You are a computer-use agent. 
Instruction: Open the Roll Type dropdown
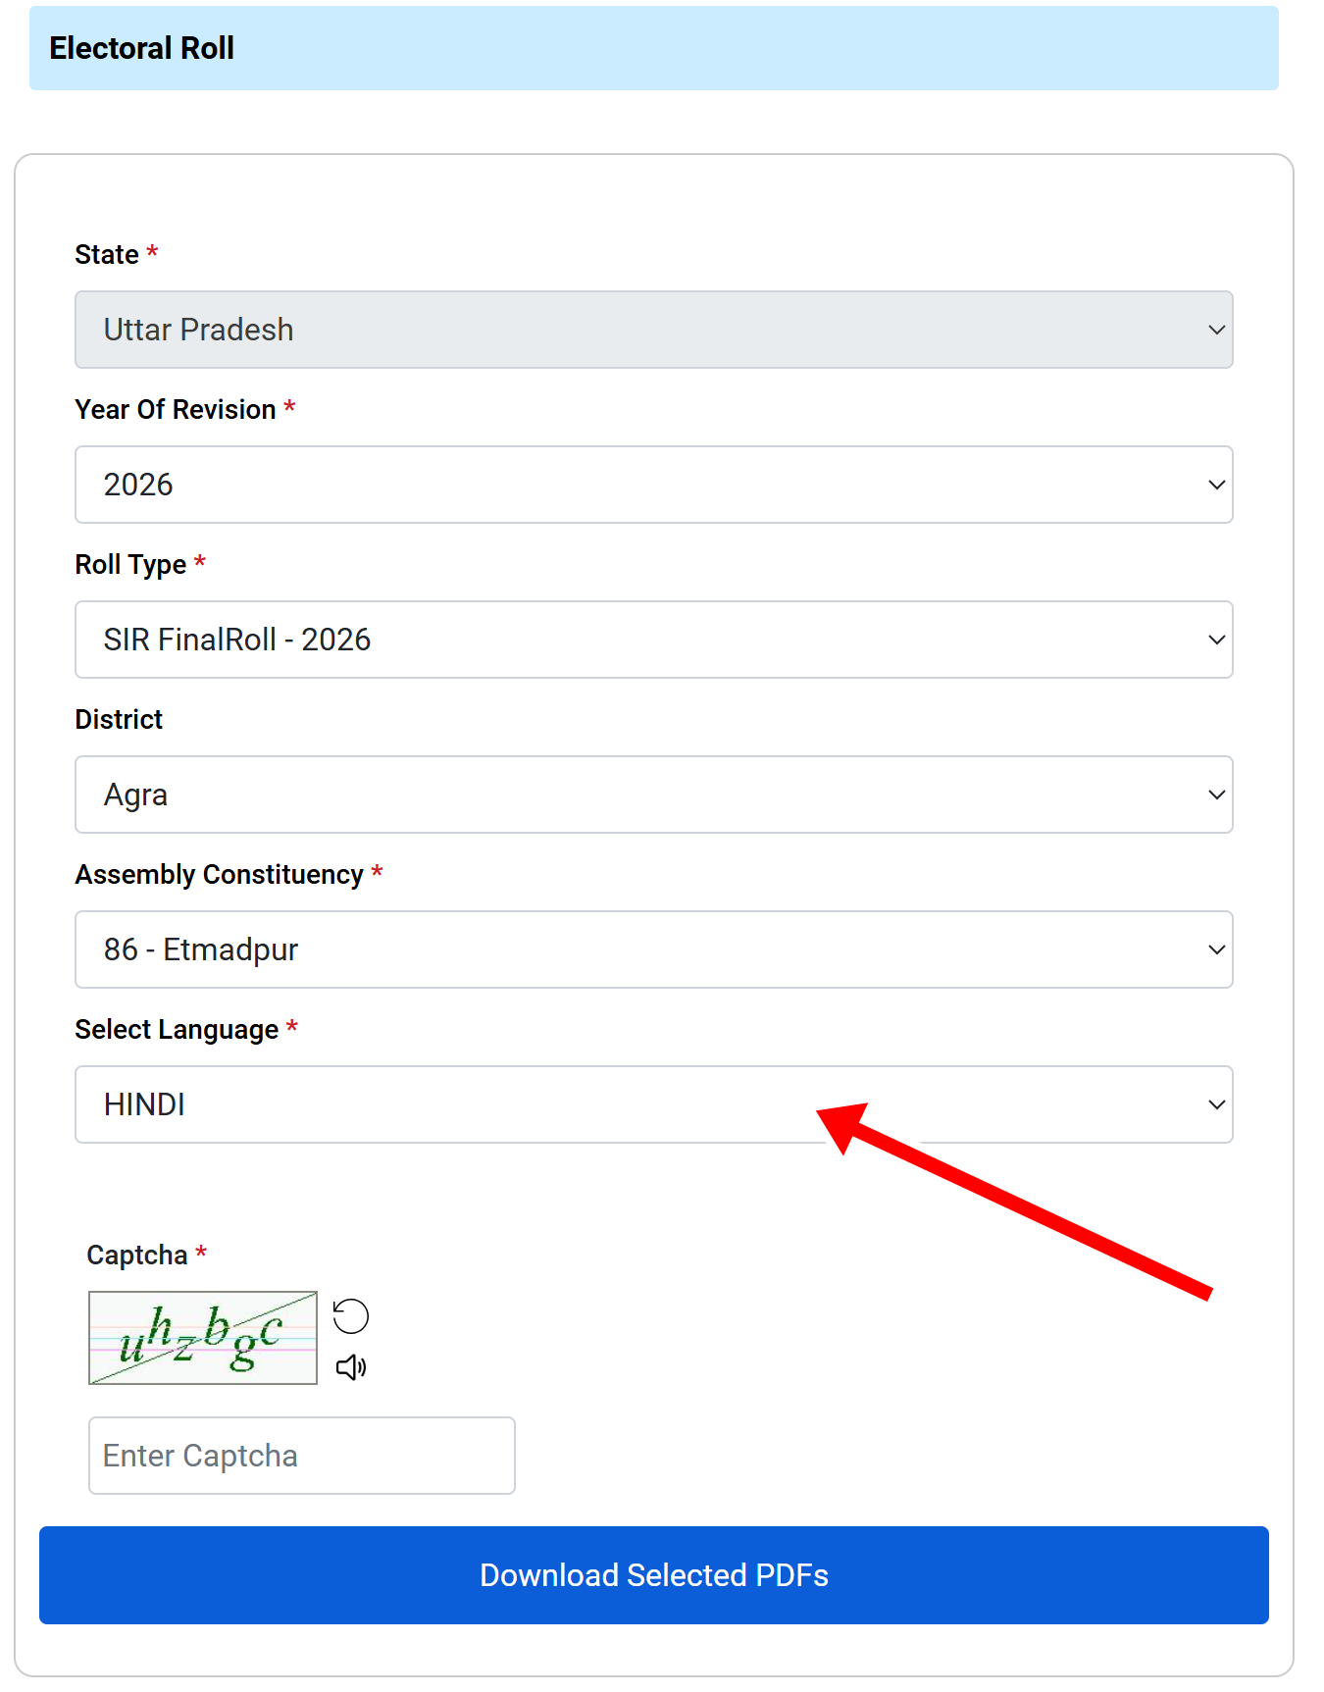pyautogui.click(x=654, y=640)
